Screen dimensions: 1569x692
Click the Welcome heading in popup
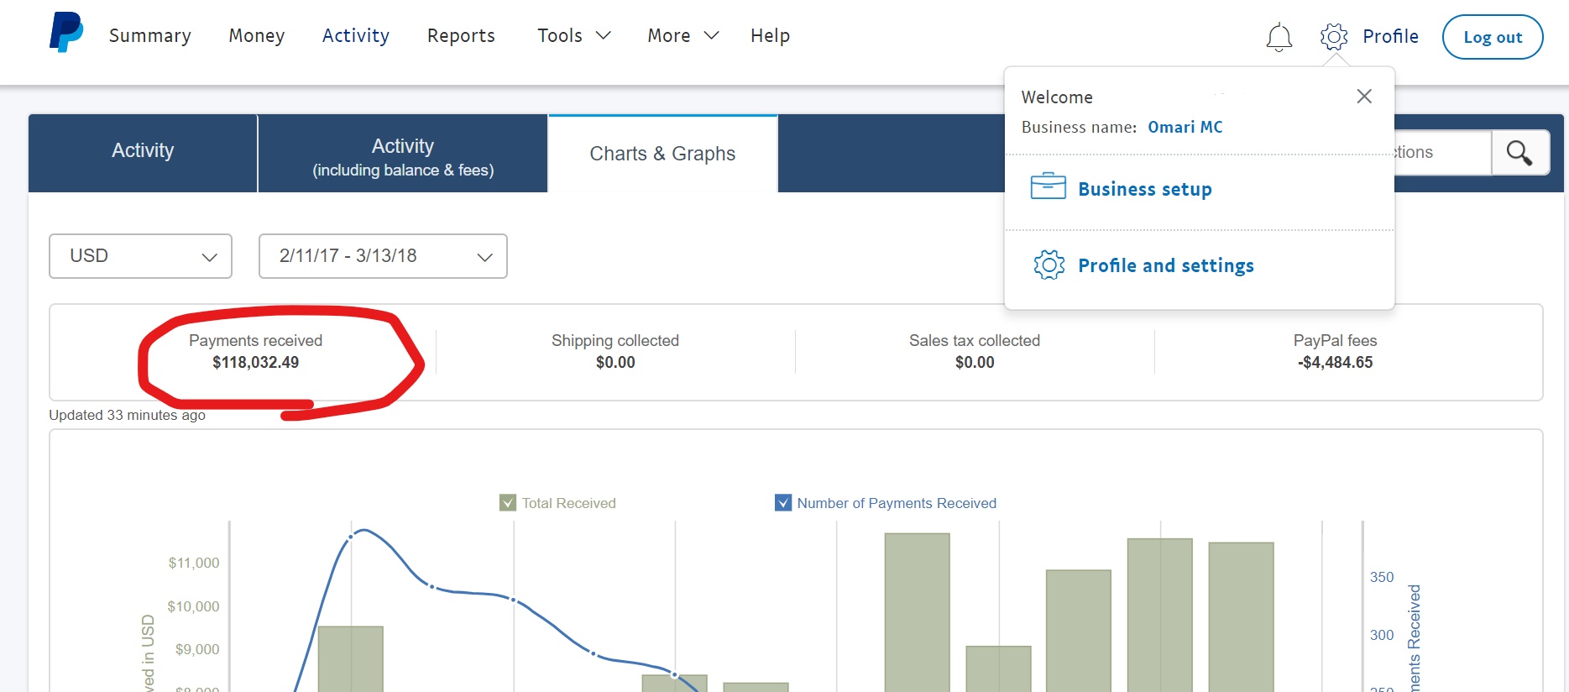click(1057, 97)
